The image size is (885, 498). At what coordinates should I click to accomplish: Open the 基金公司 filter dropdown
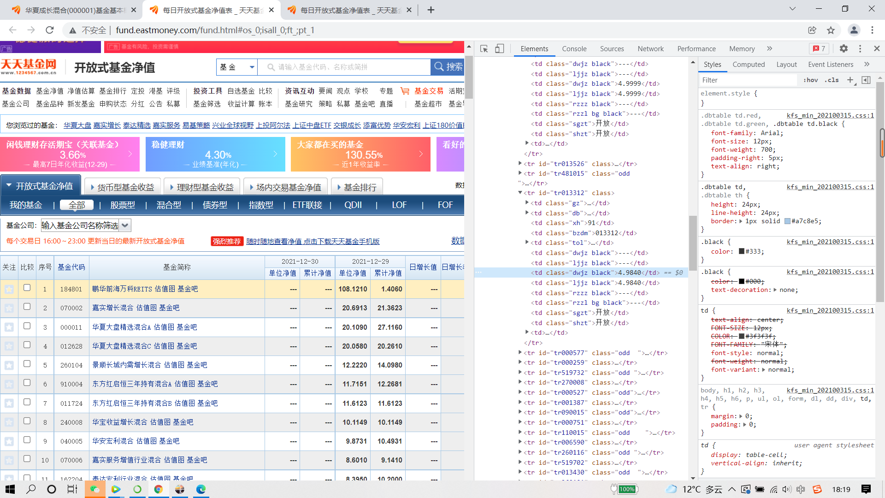click(125, 225)
